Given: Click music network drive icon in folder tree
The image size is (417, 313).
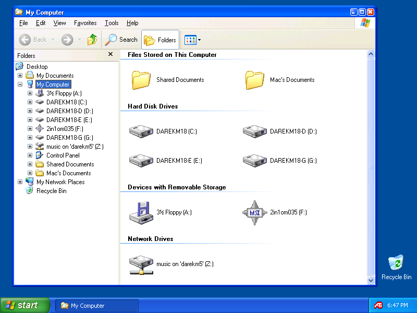Looking at the screenshot, I should pos(40,147).
